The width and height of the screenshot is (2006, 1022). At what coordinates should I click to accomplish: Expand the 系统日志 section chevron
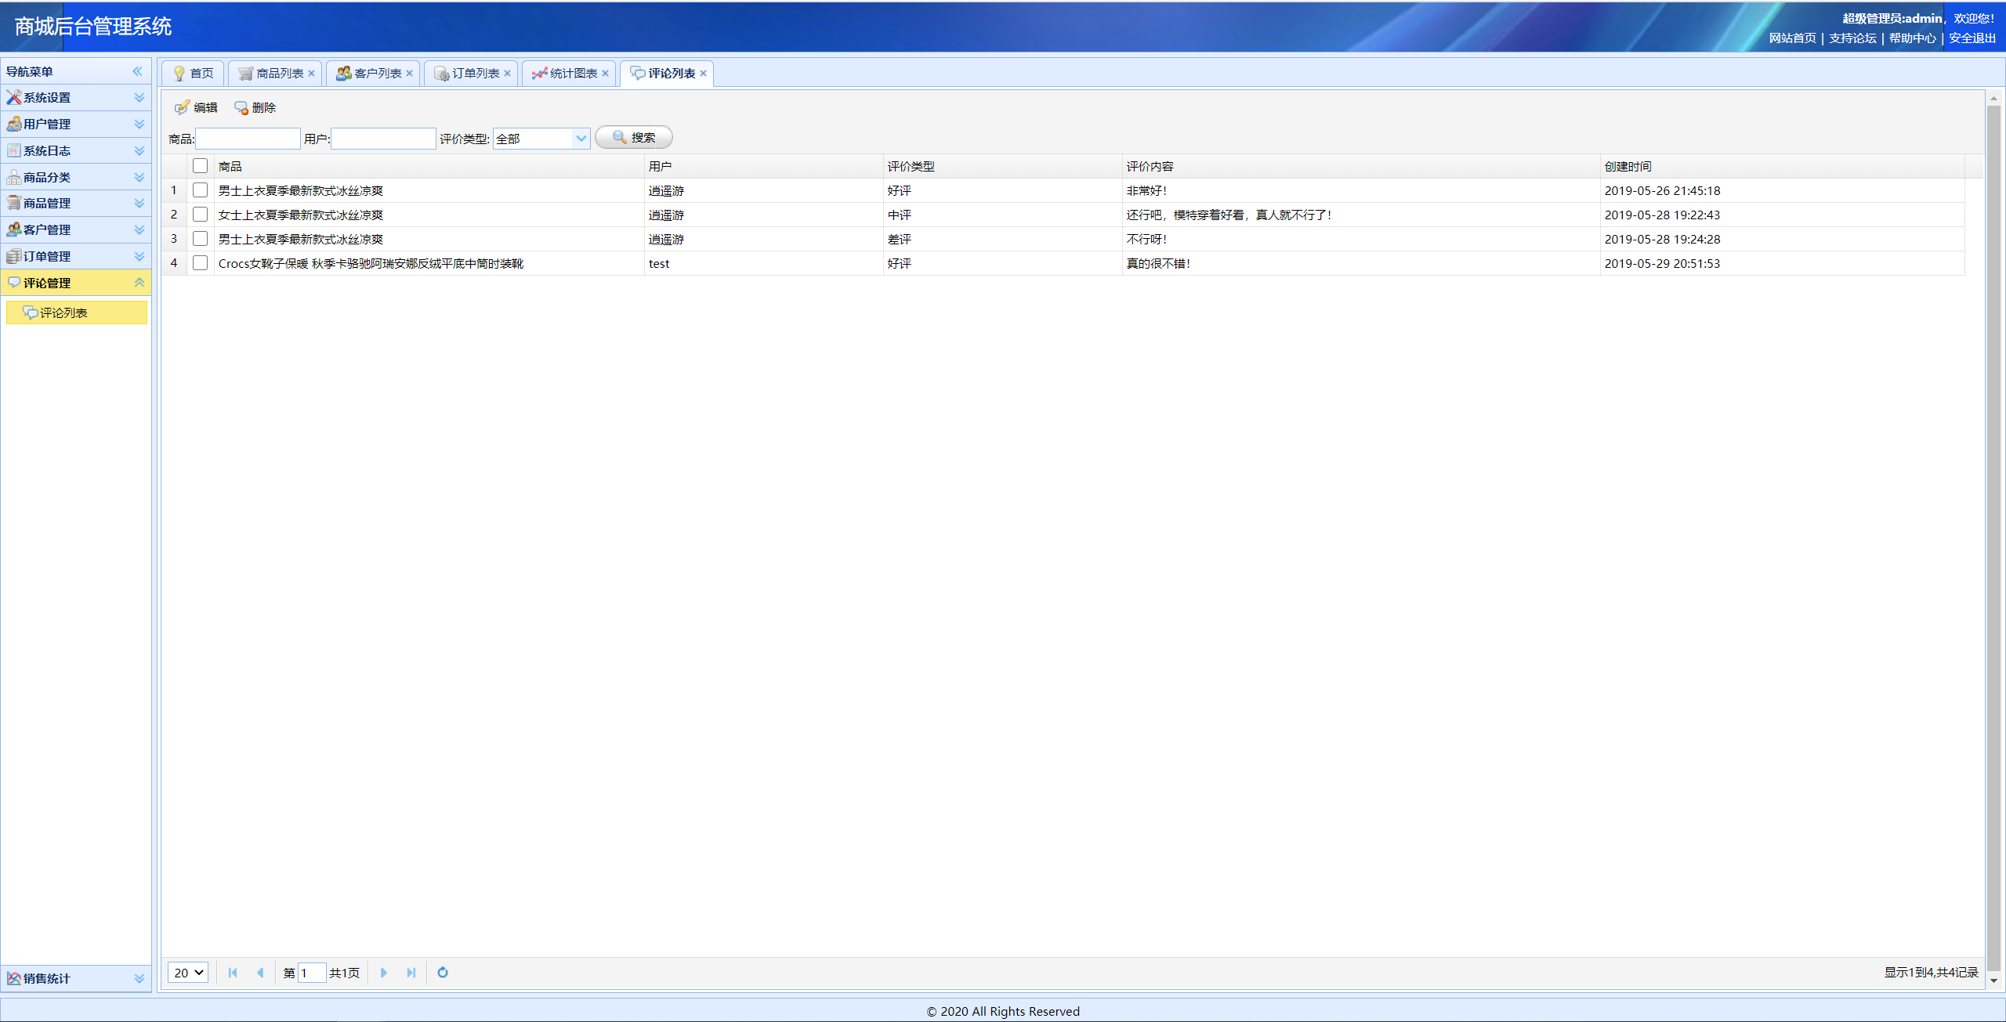[x=139, y=150]
